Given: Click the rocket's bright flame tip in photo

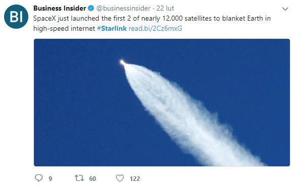Looking at the screenshot, I should (122, 62).
